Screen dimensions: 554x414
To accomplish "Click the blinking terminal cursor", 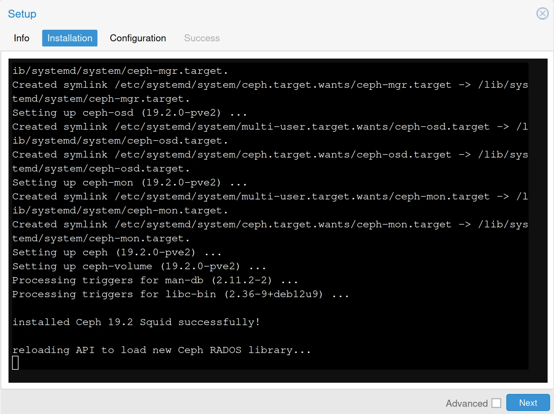I will (x=15, y=363).
